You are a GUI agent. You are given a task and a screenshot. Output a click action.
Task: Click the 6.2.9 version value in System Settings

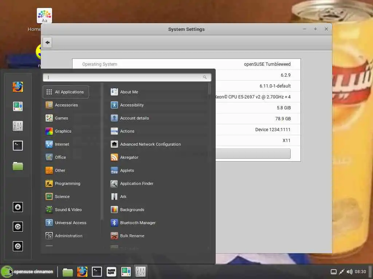(x=286, y=75)
